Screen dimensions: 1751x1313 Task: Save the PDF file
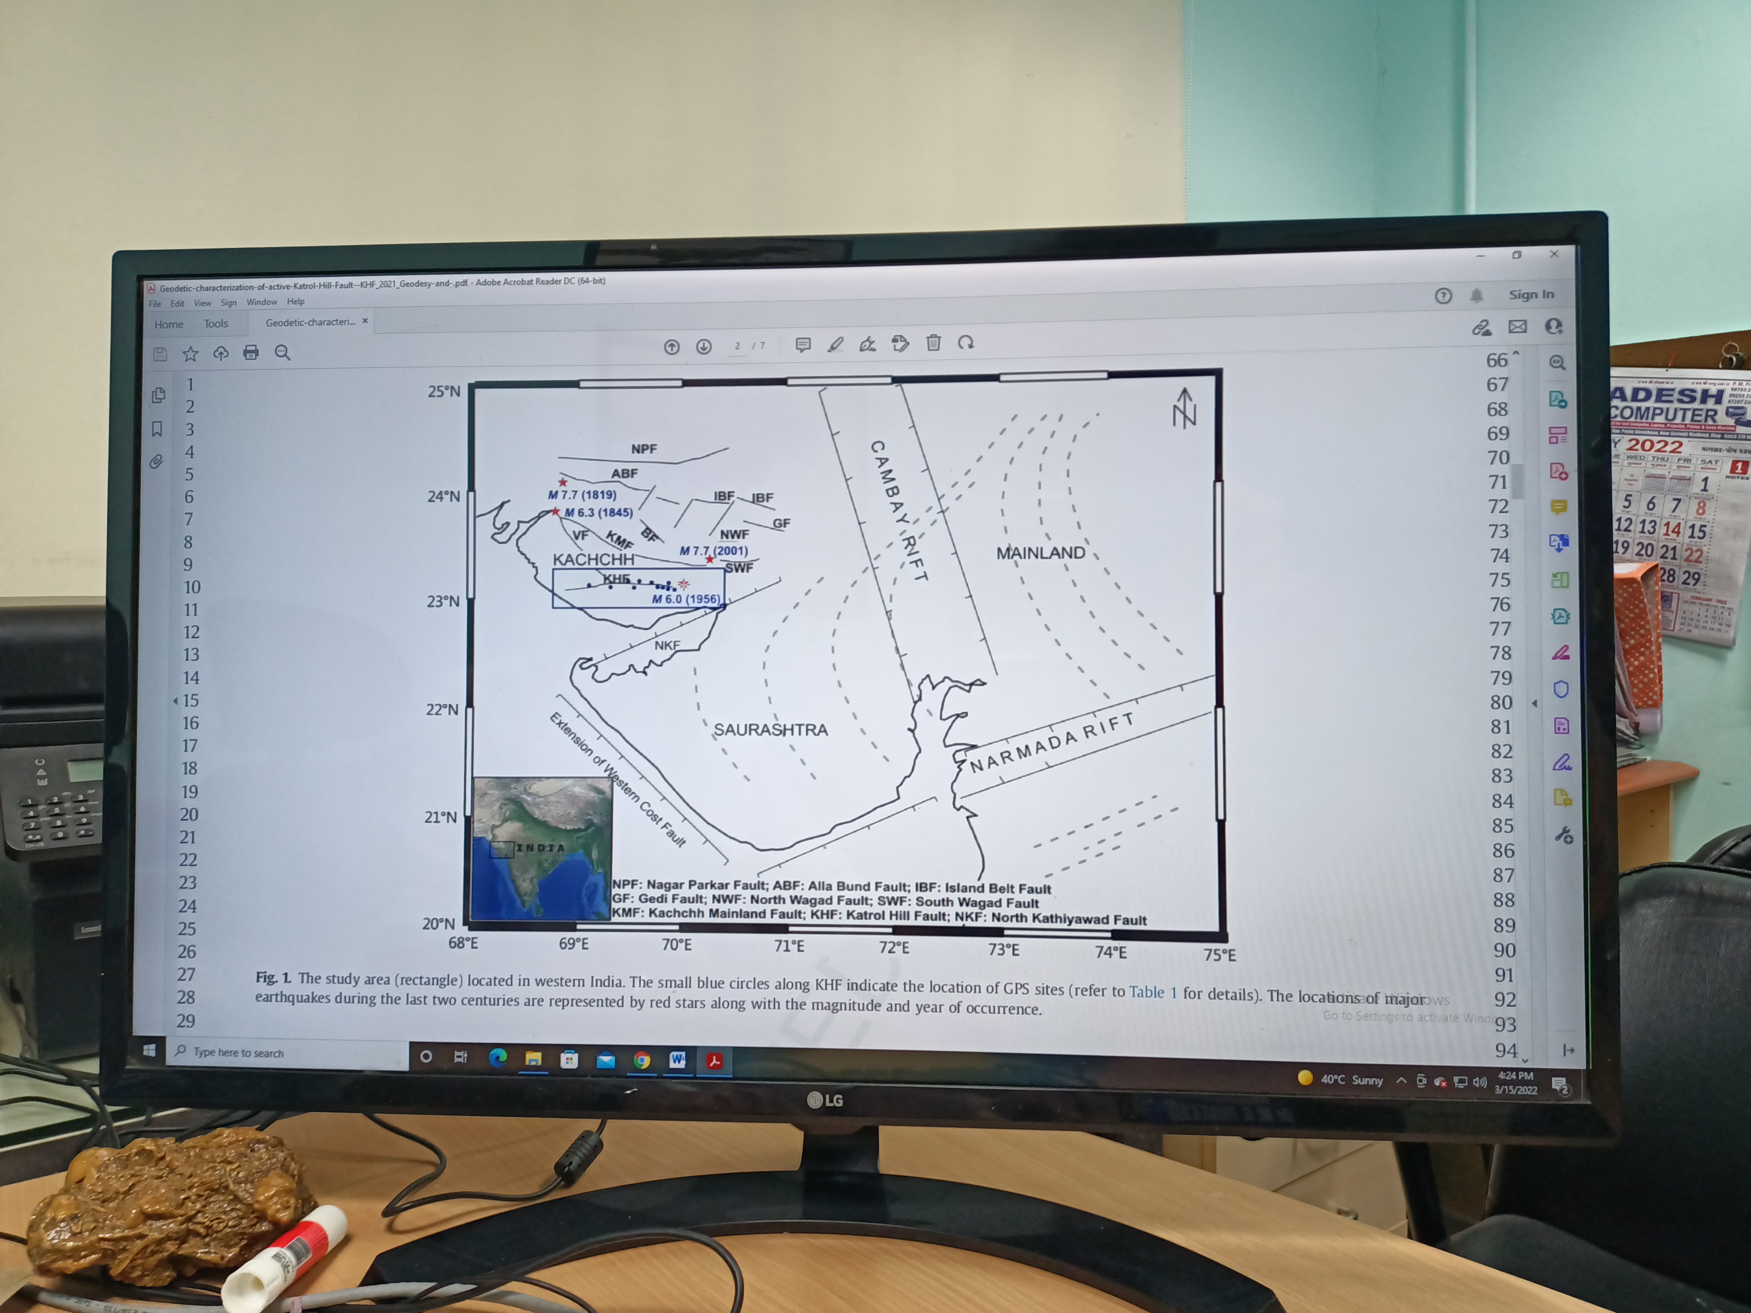point(160,354)
